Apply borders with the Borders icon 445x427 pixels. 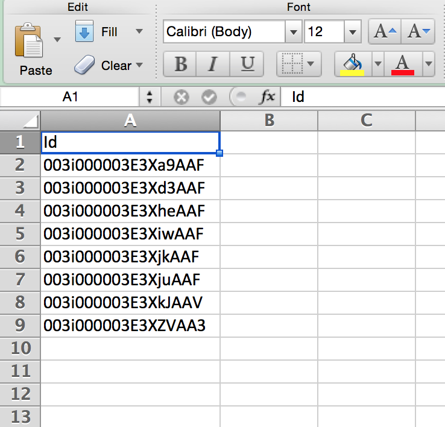coord(292,64)
